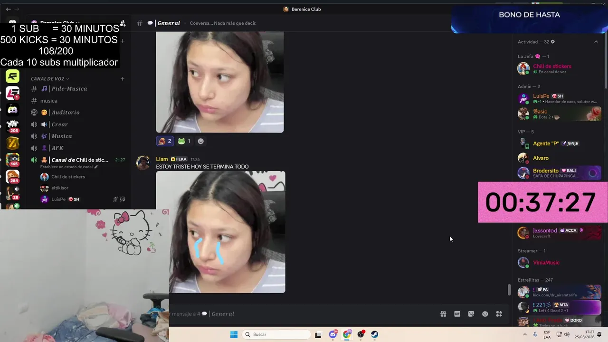Select Chill de stickers in the voice channel
The image size is (608, 342).
pyautogui.click(x=68, y=177)
